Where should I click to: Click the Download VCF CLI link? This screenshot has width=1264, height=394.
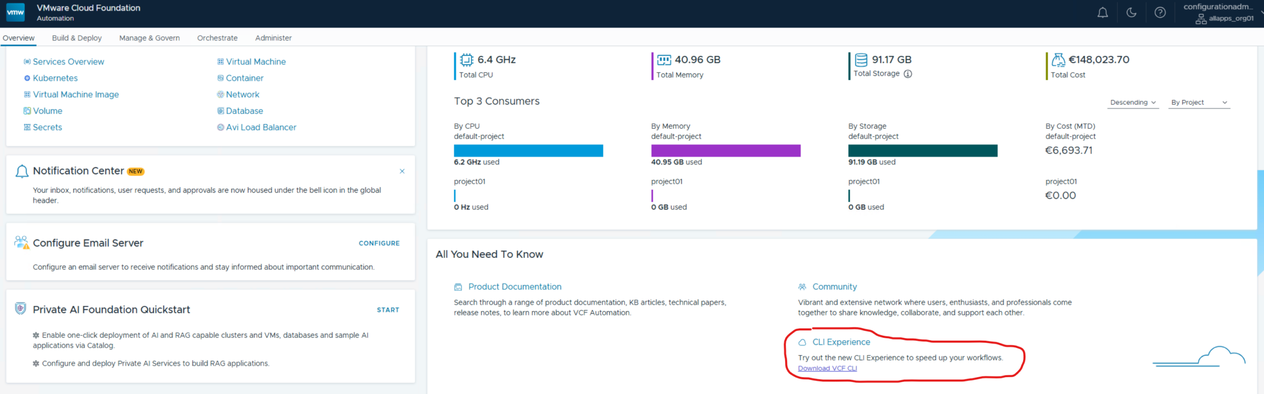(827, 368)
